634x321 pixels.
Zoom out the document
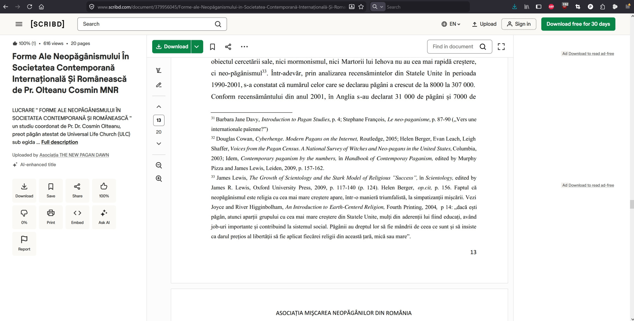[159, 165]
